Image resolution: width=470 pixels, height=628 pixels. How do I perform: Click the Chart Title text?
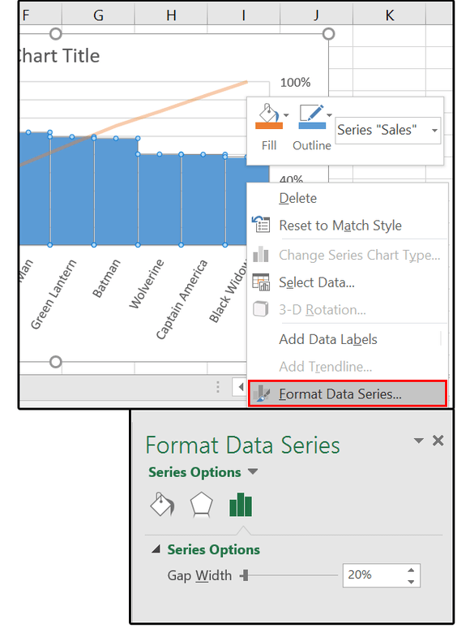tap(59, 56)
